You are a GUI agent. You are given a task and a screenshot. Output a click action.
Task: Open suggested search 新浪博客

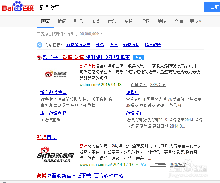tap(131, 45)
